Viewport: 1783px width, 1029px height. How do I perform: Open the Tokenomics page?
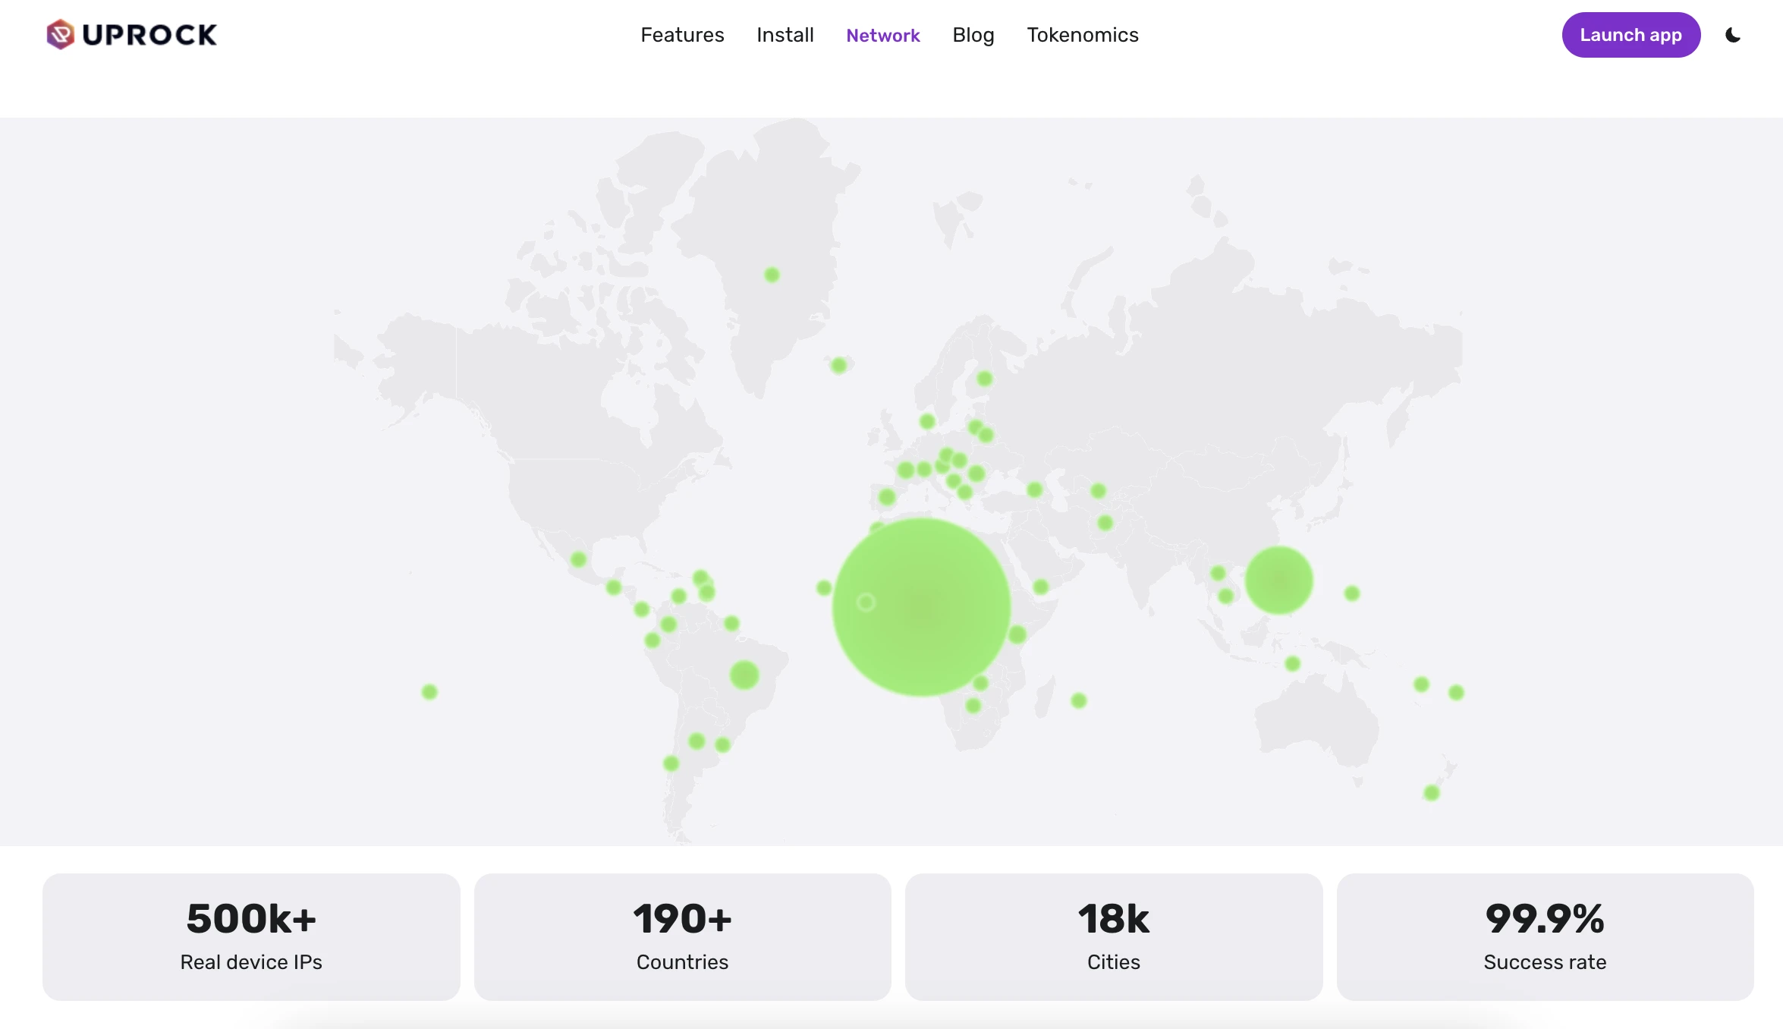[1082, 35]
